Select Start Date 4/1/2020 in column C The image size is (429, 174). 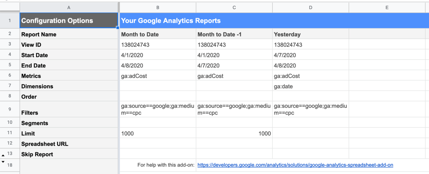pos(234,55)
